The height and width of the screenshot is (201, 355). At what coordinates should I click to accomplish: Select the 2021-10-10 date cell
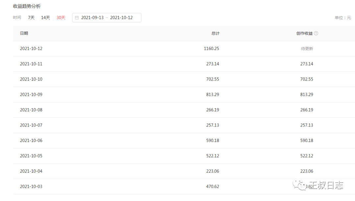[31, 79]
